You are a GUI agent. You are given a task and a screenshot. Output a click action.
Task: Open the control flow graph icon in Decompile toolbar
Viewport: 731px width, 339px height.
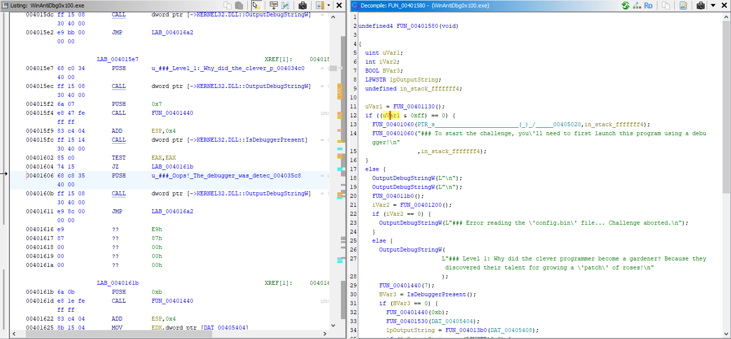(637, 5)
